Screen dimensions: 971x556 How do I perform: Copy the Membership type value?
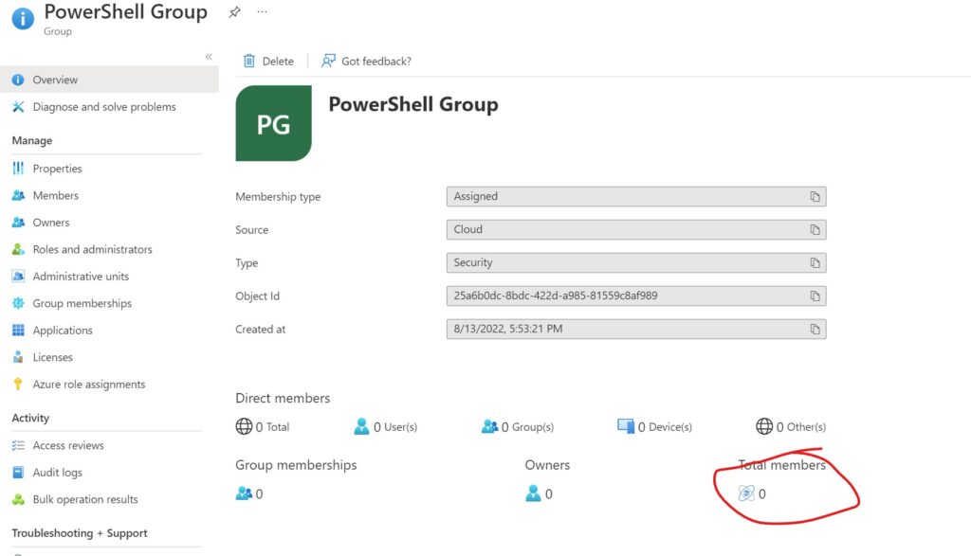pos(815,197)
